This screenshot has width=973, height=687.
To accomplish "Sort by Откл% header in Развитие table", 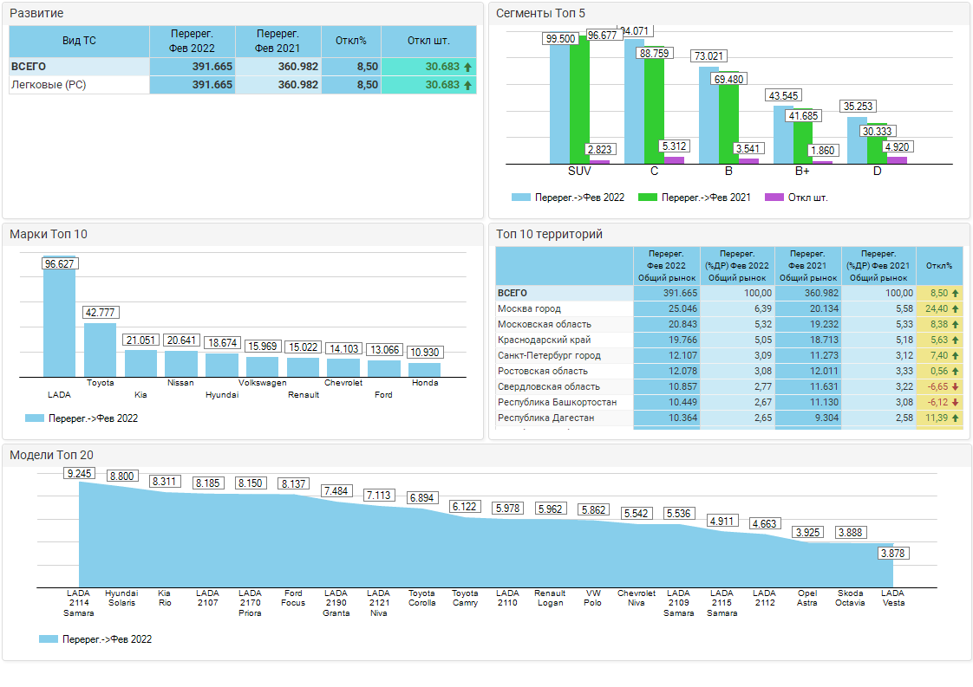I will click(x=350, y=41).
